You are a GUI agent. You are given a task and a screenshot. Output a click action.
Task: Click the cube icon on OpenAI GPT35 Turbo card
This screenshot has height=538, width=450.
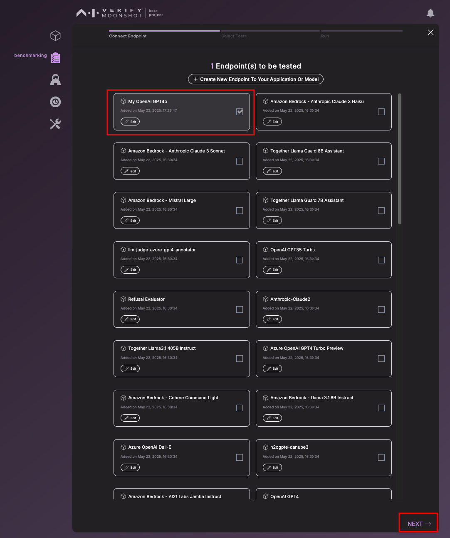266,250
